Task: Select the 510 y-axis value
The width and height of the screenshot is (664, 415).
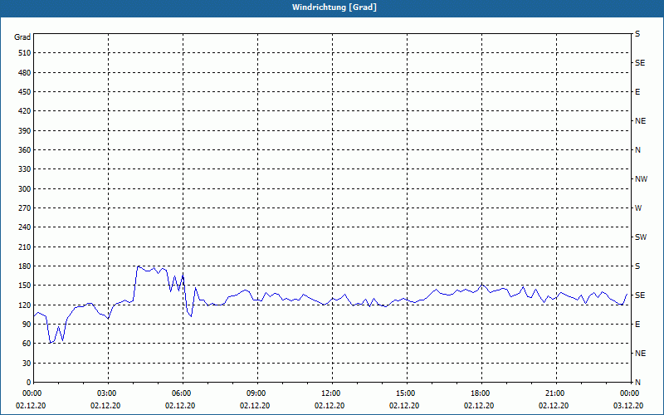Action: click(x=25, y=53)
